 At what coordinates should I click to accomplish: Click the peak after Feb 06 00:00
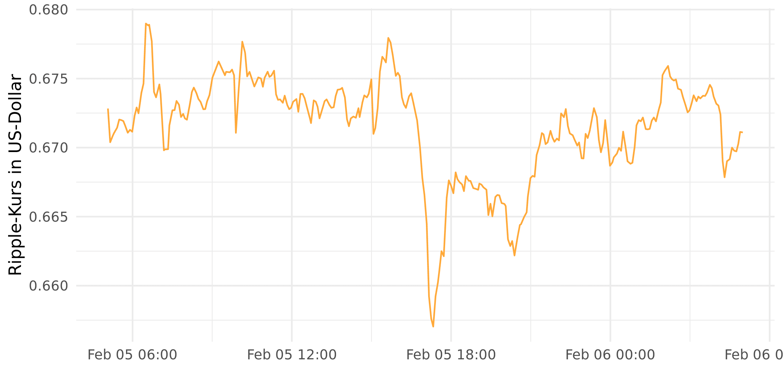tap(668, 66)
